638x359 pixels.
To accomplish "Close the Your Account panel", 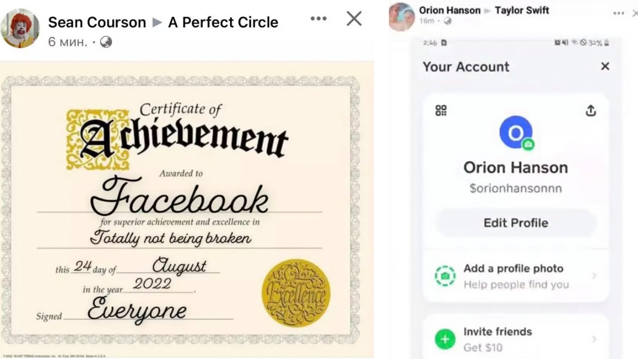I will [x=605, y=66].
